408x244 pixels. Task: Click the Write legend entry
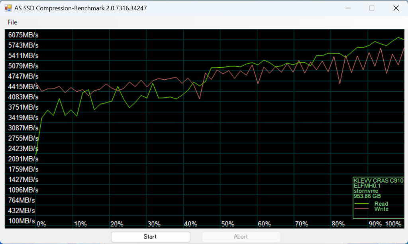tap(381, 209)
